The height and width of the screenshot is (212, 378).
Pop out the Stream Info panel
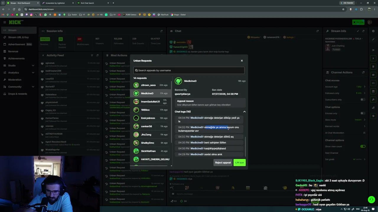[363, 31]
